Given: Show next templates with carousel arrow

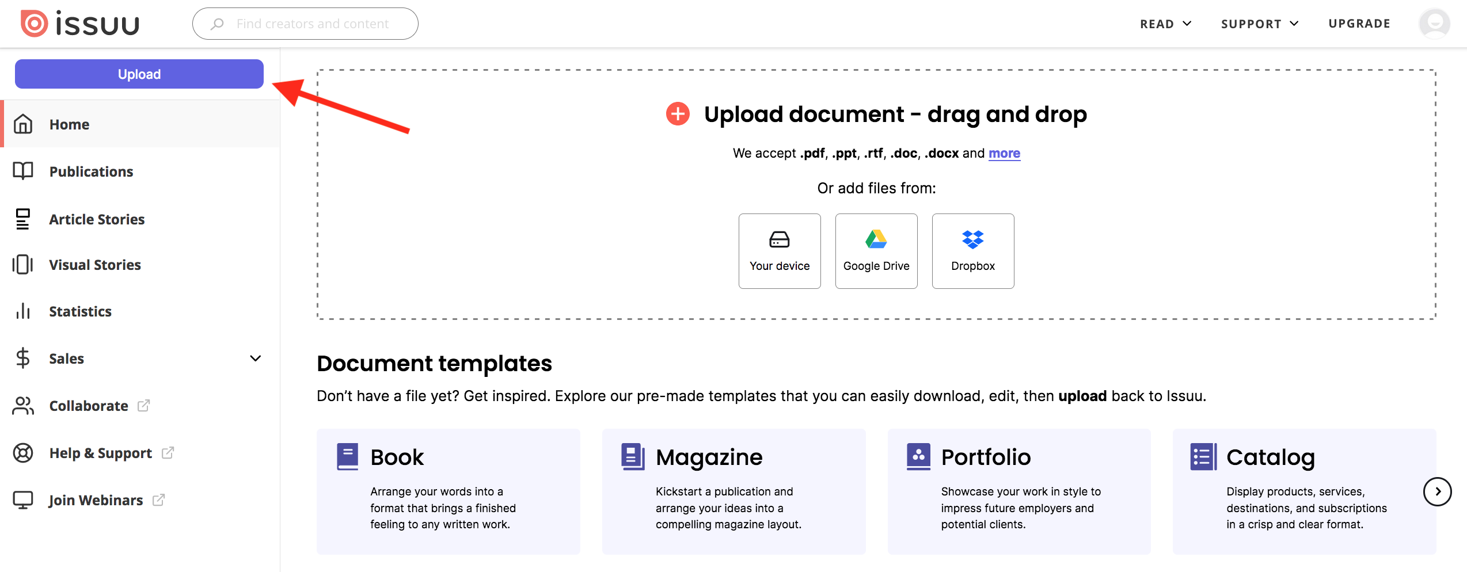Looking at the screenshot, I should click(x=1438, y=491).
